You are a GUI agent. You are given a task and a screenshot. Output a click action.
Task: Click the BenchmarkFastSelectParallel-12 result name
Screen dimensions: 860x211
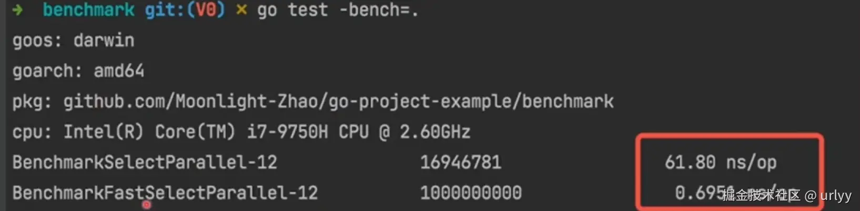(x=165, y=193)
